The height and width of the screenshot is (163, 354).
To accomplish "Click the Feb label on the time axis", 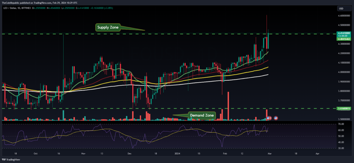I will (x=225, y=154).
